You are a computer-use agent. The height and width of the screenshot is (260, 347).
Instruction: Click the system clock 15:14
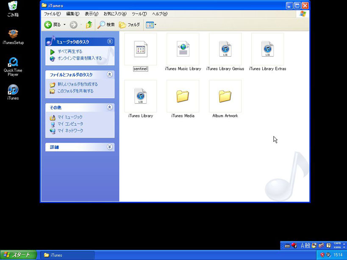click(338, 255)
